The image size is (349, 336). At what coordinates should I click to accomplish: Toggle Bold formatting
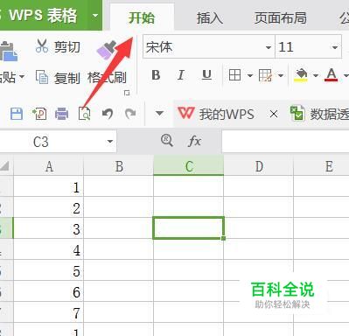[x=156, y=75]
